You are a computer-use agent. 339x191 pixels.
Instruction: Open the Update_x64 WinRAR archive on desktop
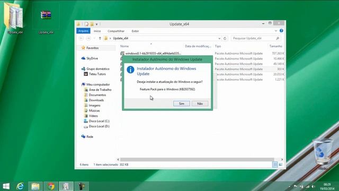coord(46,18)
